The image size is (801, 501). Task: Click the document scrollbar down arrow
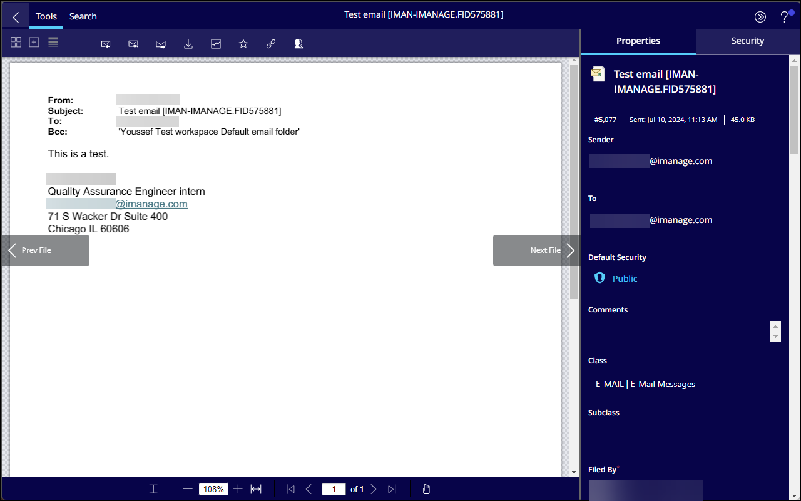[574, 472]
